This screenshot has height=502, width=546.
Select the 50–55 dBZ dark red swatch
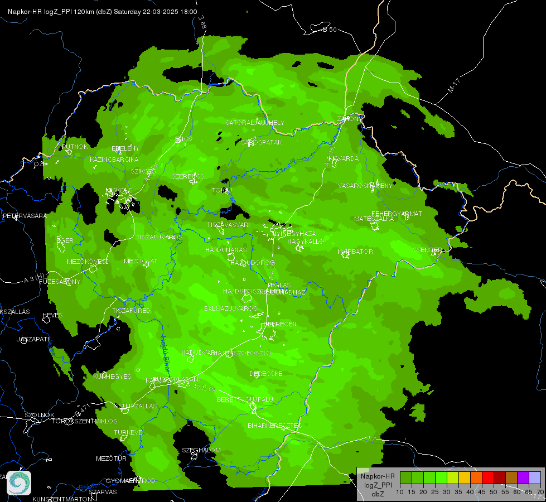pos(500,477)
